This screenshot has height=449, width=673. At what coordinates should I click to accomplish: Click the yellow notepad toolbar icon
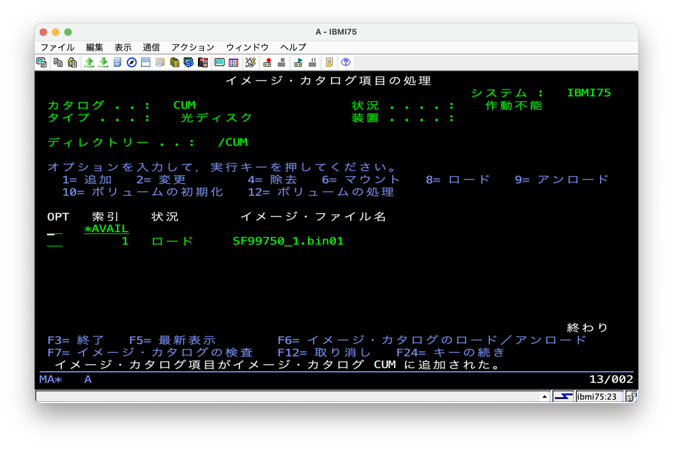tap(329, 63)
